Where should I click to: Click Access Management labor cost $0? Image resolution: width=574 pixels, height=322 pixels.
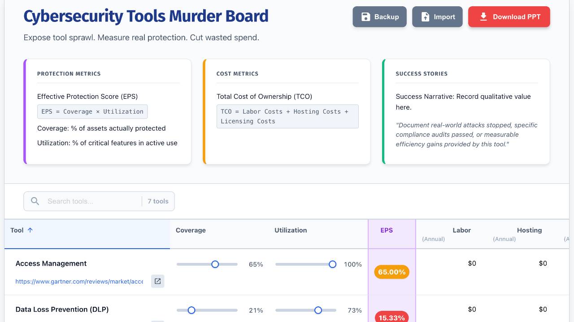tap(472, 263)
